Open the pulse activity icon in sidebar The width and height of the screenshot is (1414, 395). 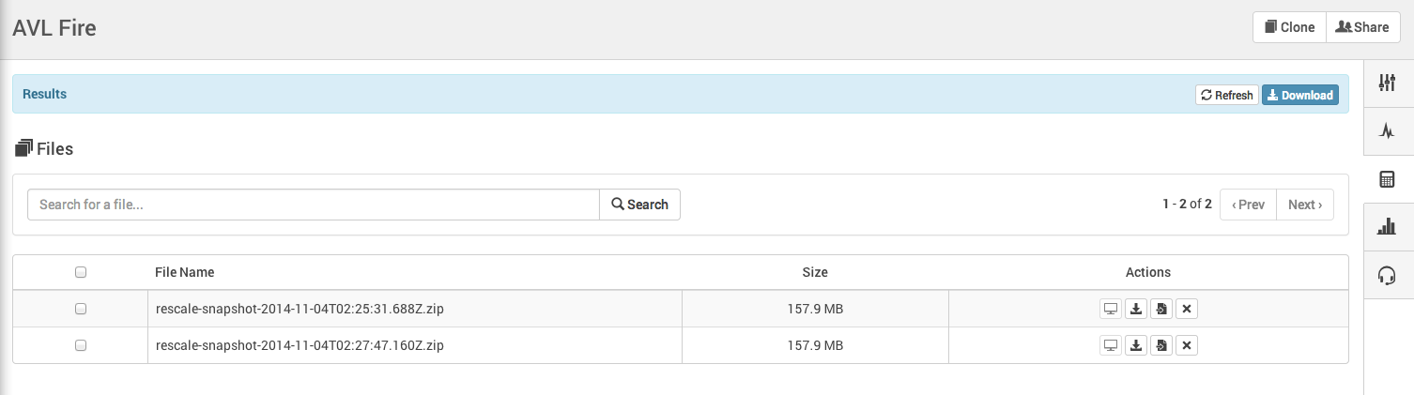(x=1387, y=131)
